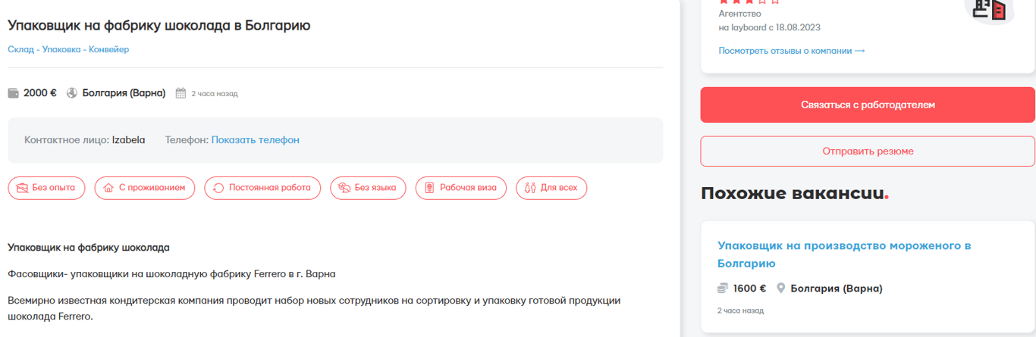Click the wallet icon beside 2000 € salary
This screenshot has height=337, width=1036.
pos(13,94)
